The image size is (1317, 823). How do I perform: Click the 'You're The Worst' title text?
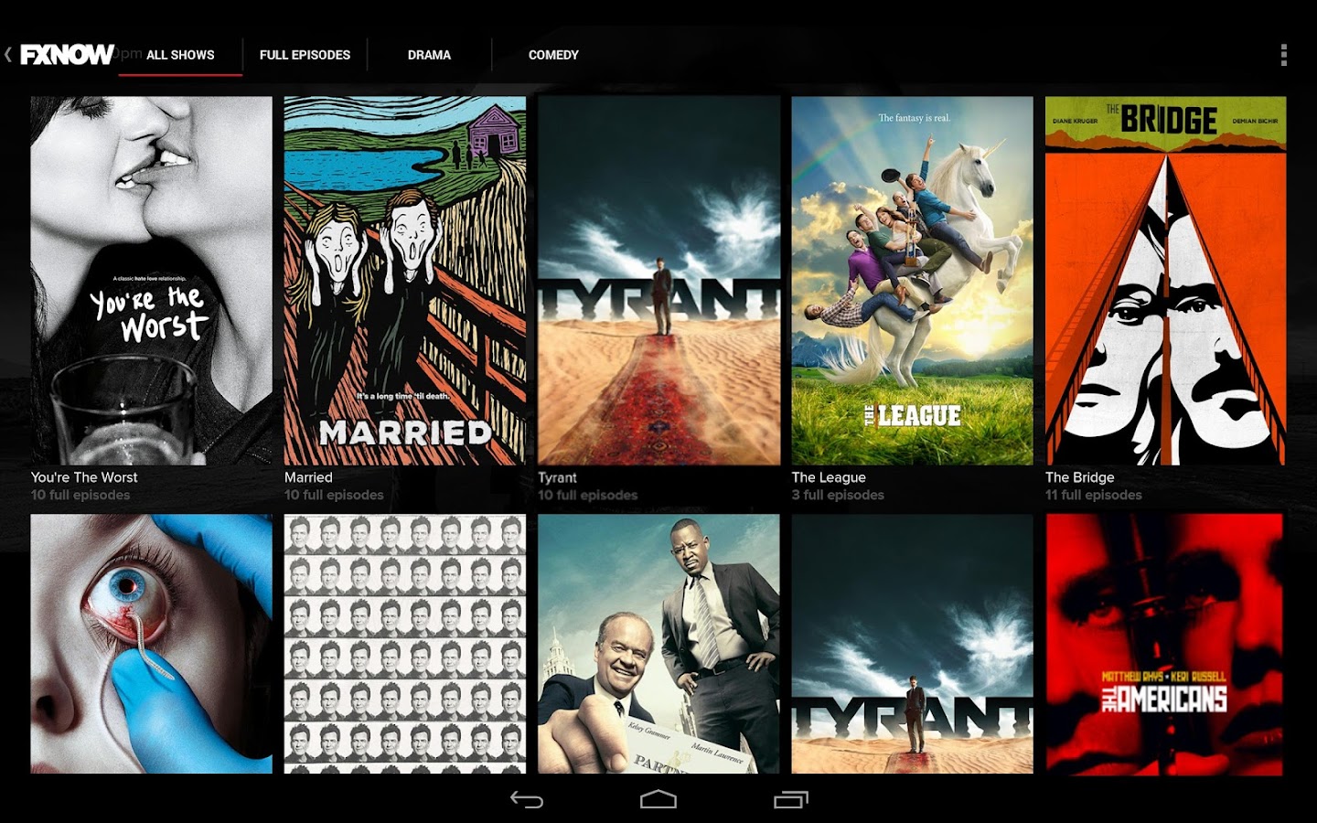point(84,476)
